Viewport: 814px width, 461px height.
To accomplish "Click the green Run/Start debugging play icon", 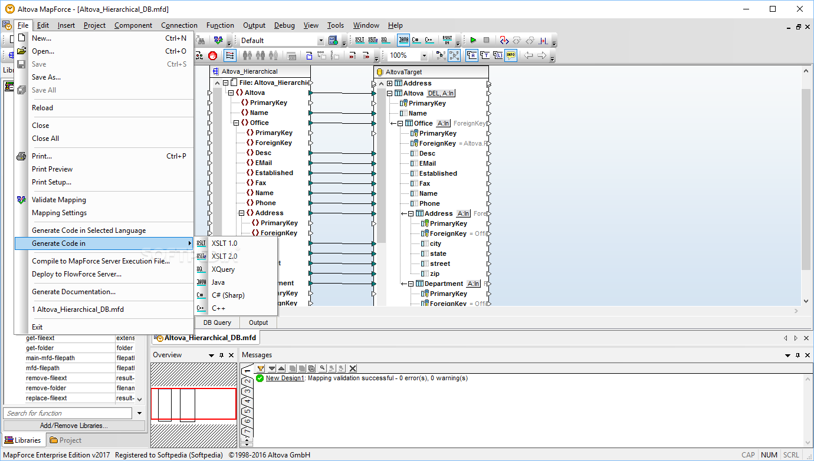I will click(x=473, y=40).
